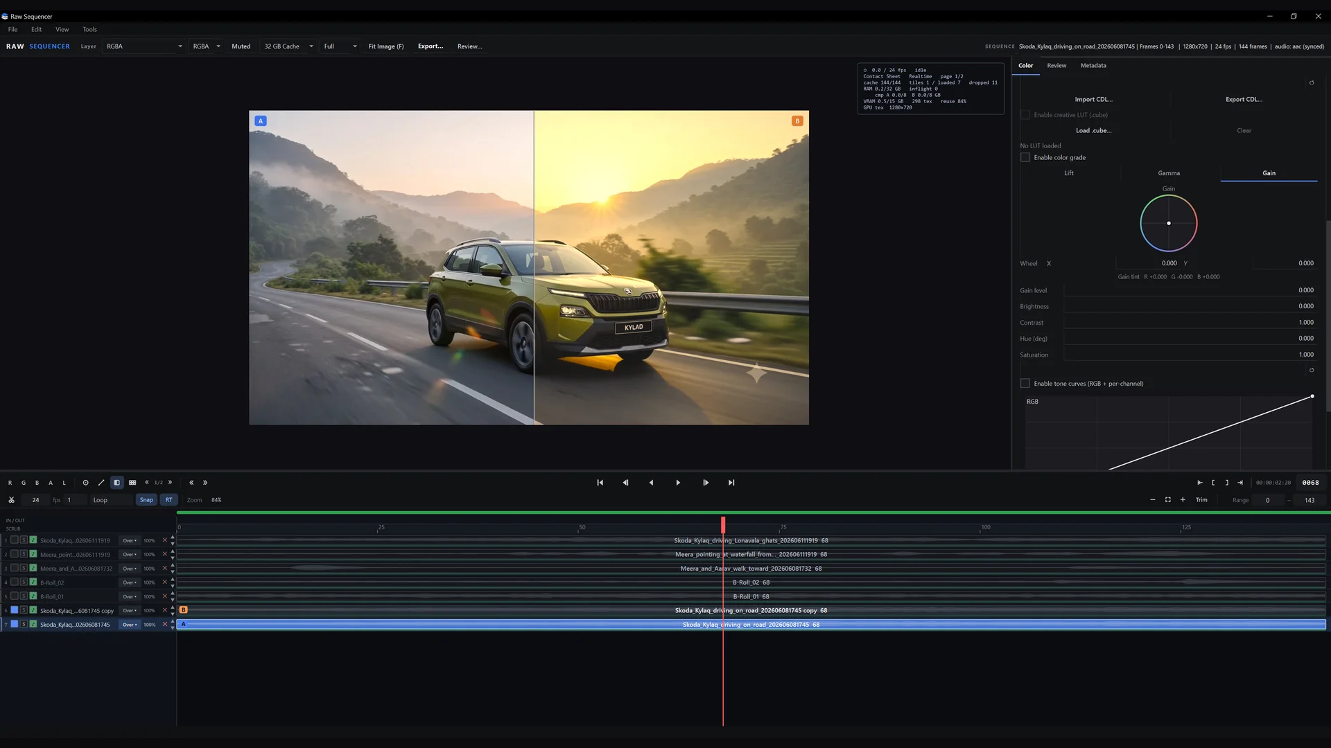Go to the in point
This screenshot has width=1331, height=748.
point(1200,483)
